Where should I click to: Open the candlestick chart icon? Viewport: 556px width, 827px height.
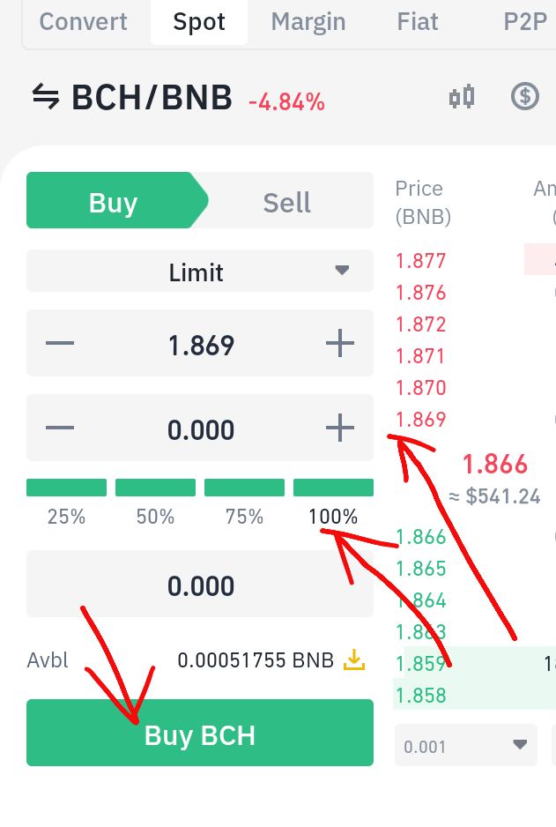tap(462, 97)
